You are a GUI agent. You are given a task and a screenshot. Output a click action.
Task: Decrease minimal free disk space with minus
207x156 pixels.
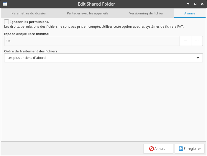coord(185,41)
